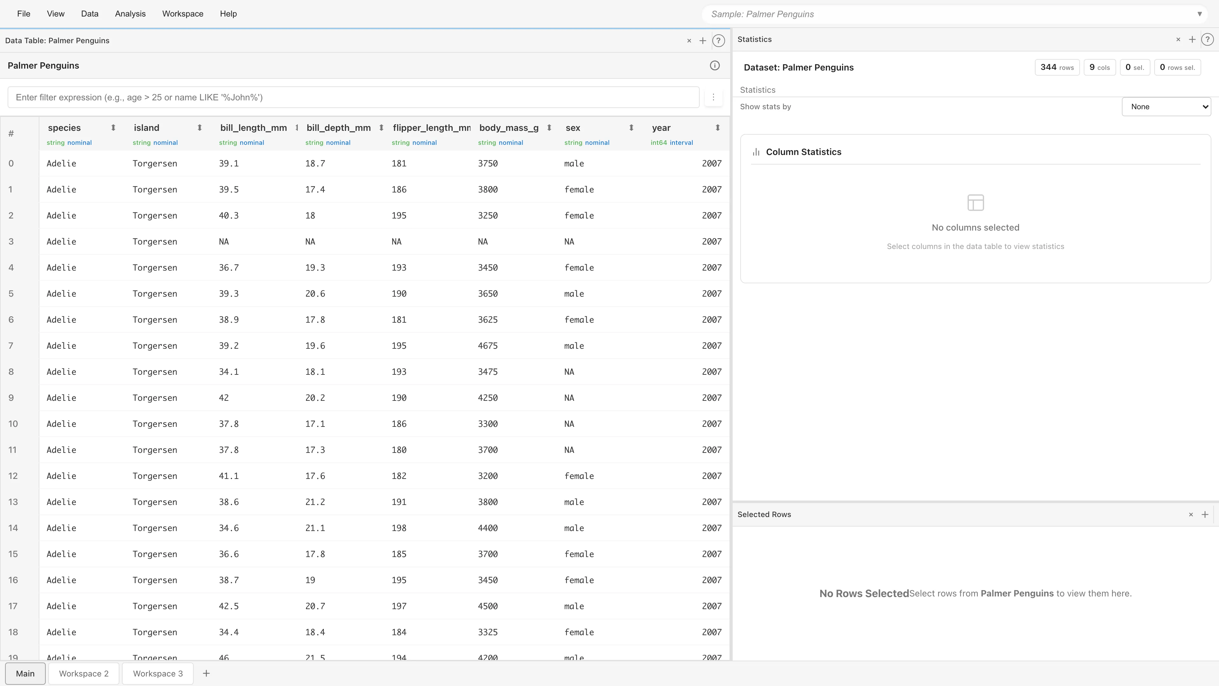
Task: Select row 5 by its index number
Action: (11, 294)
